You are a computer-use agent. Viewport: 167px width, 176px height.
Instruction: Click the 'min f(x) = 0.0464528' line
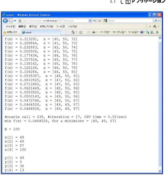(60, 121)
